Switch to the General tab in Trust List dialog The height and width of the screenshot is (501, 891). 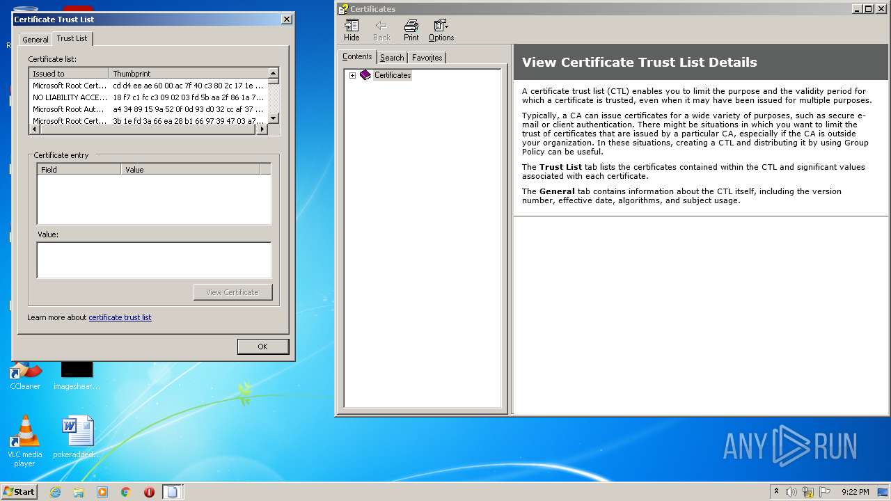(36, 40)
